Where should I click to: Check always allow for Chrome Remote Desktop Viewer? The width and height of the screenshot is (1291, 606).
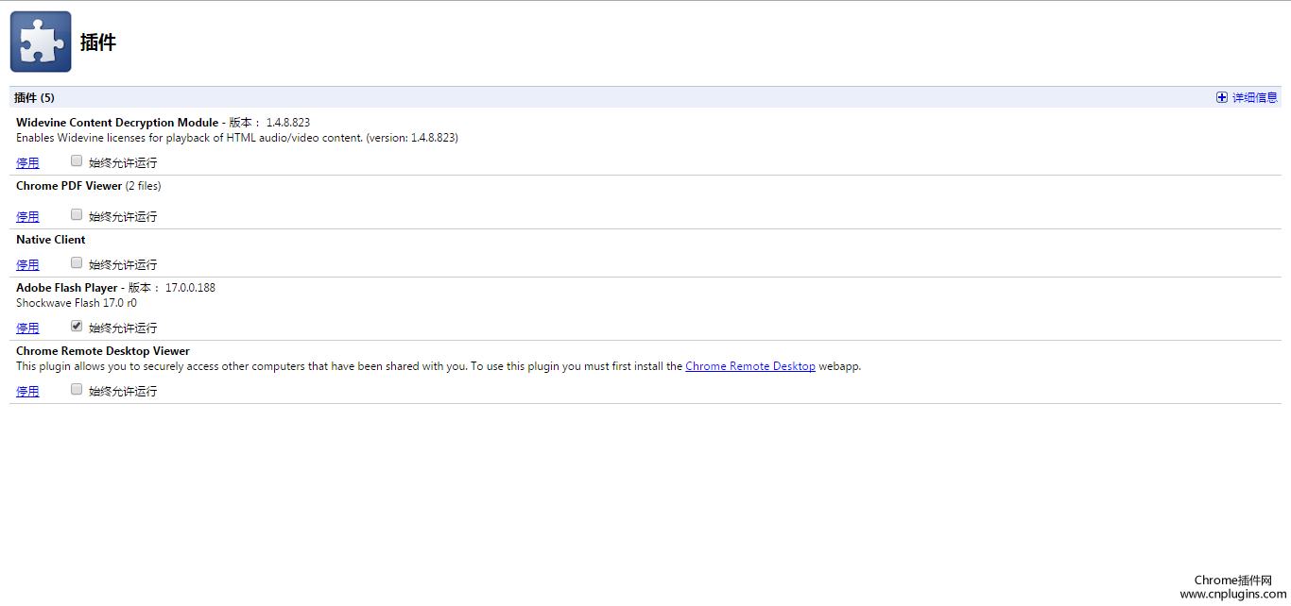coord(77,390)
